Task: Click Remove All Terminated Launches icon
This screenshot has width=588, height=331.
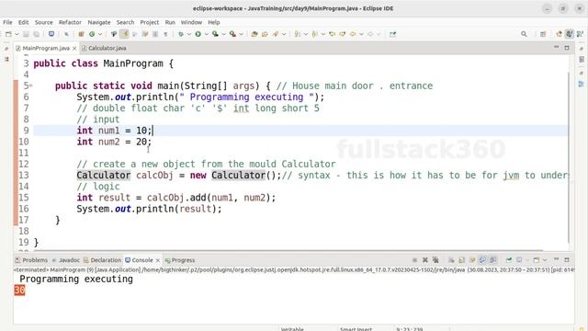Action: coord(435,260)
